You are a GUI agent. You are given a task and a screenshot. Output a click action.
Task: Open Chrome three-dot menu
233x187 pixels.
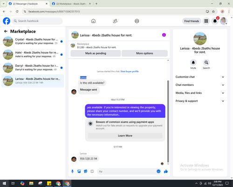[x=229, y=11]
